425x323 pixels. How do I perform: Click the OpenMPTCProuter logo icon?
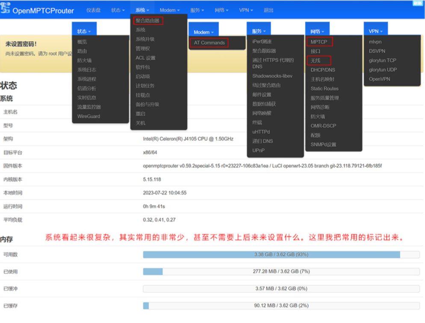(5, 8)
